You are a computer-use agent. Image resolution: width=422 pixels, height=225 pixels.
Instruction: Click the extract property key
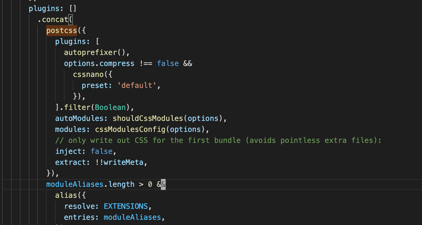tap(71, 162)
